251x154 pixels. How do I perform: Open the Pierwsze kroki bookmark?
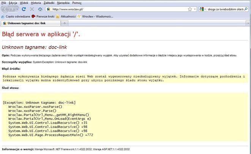tap(43, 16)
